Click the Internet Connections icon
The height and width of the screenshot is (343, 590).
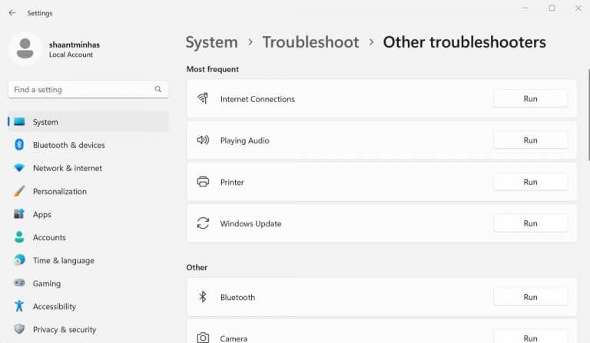tap(203, 98)
